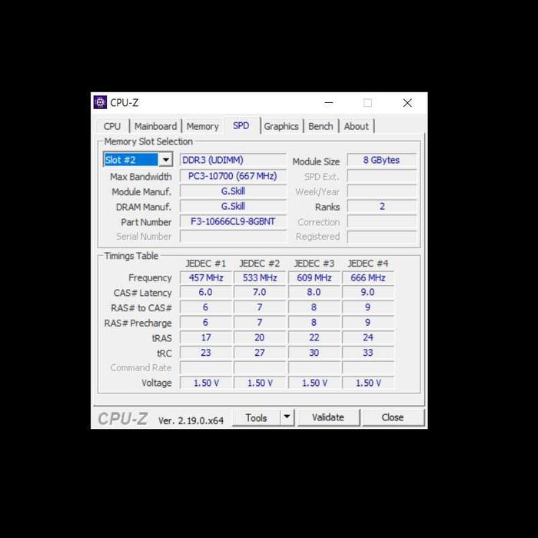
Task: Click the JEDEC #2 column header
Action: pyautogui.click(x=260, y=264)
